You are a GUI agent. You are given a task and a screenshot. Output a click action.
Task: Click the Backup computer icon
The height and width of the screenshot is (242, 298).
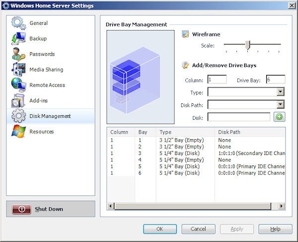(x=18, y=39)
